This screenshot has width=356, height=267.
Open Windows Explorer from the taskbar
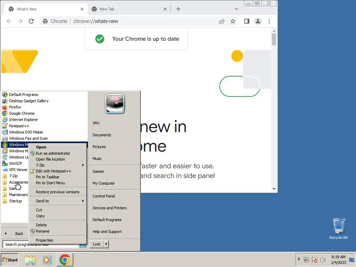[x=31, y=260]
